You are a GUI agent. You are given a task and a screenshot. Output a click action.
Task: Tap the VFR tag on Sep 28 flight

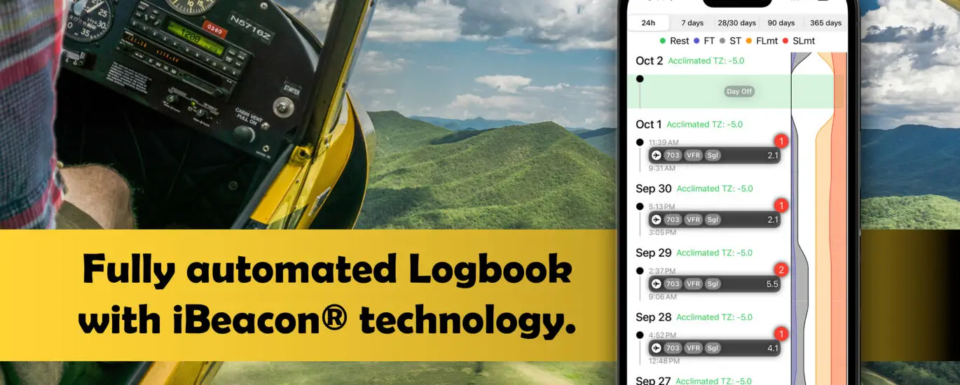(x=693, y=348)
